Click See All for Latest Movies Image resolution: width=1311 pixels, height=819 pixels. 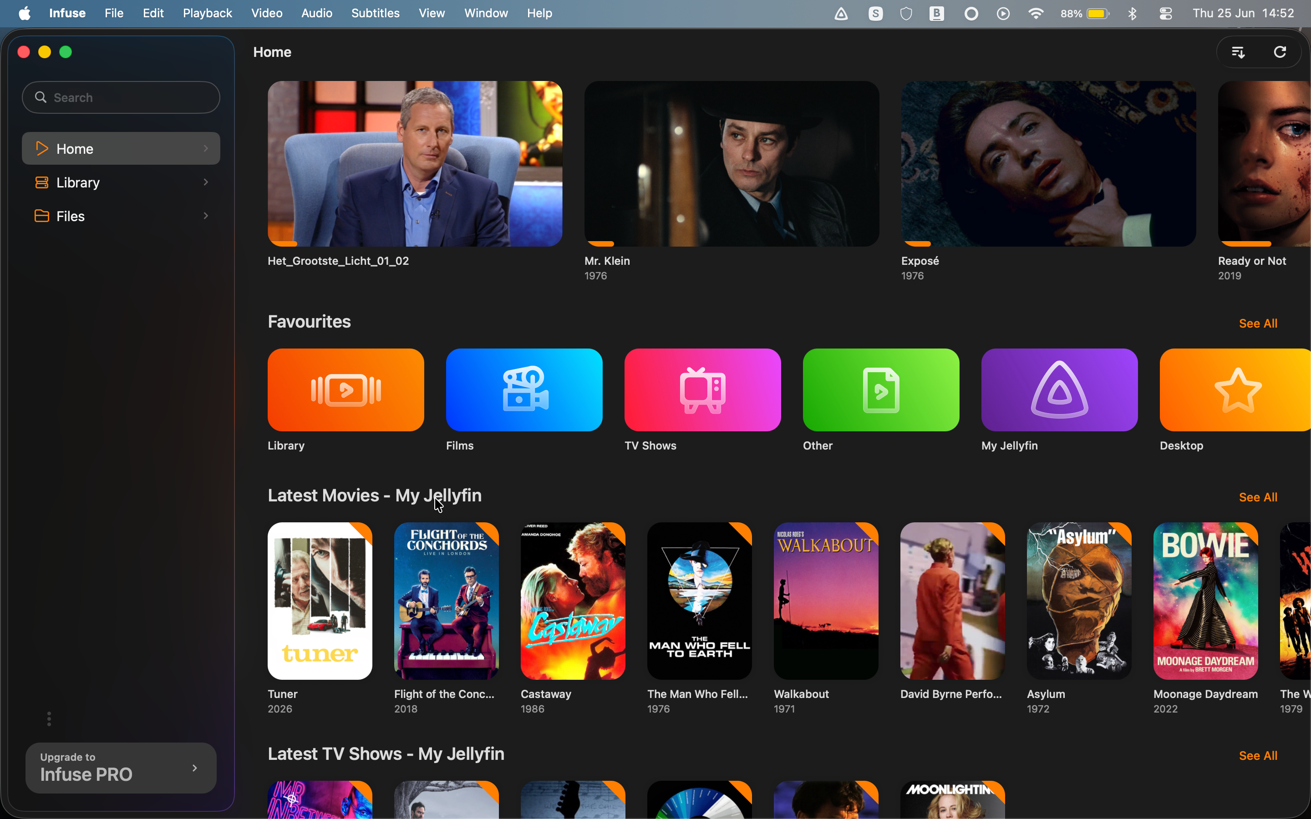pyautogui.click(x=1258, y=497)
